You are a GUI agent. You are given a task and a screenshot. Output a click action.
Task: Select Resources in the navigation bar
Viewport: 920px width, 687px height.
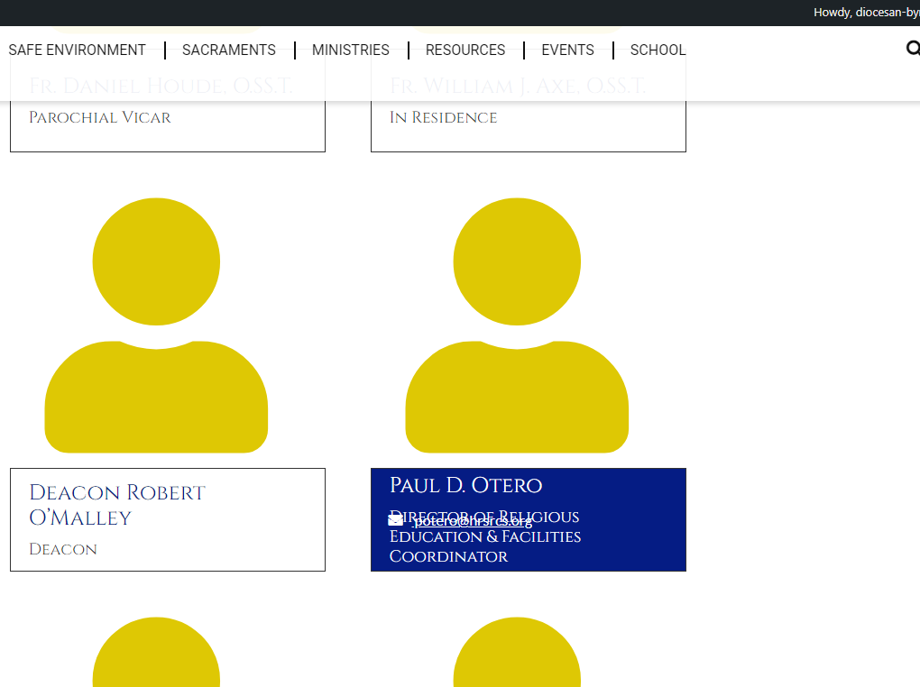[x=465, y=50]
